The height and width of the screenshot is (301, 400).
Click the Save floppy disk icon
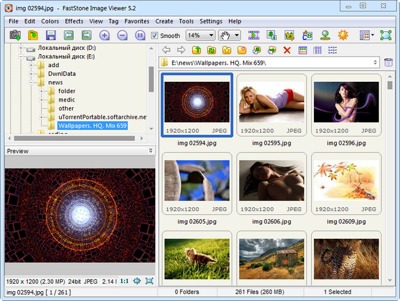50,36
